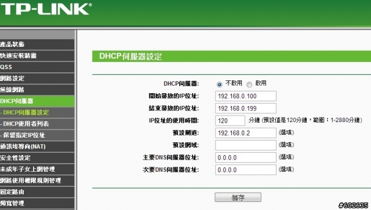Click the lease time hint mentioning 1-2880分鐘
This screenshot has width=371, height=210.
[305, 120]
